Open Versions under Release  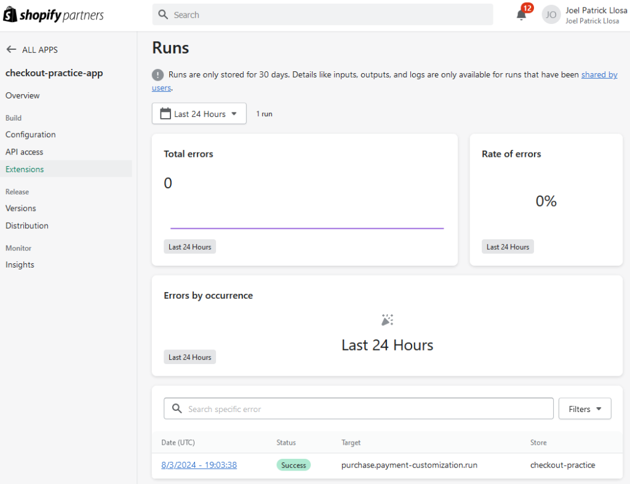coord(21,208)
